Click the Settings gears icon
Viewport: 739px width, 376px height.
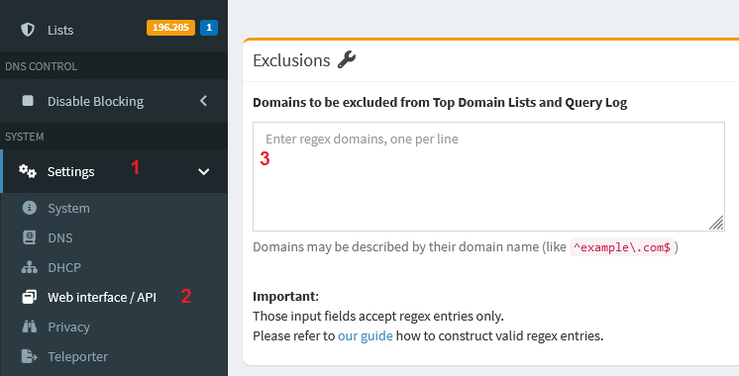pos(28,171)
